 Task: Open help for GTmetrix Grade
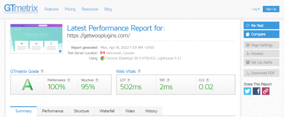tap(42, 71)
